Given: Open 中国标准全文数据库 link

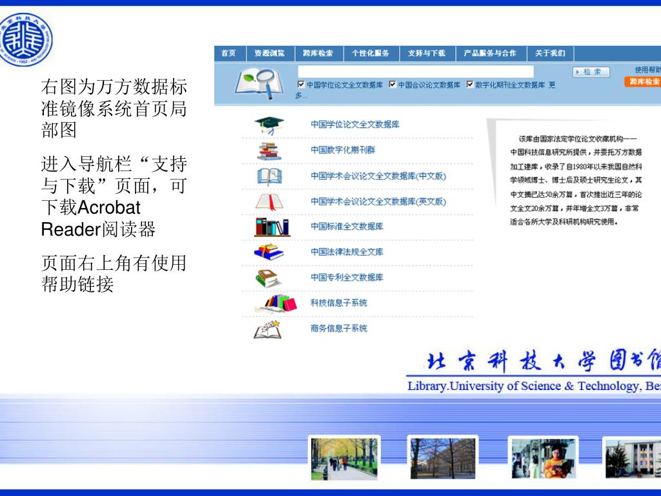Looking at the screenshot, I should pos(347,227).
